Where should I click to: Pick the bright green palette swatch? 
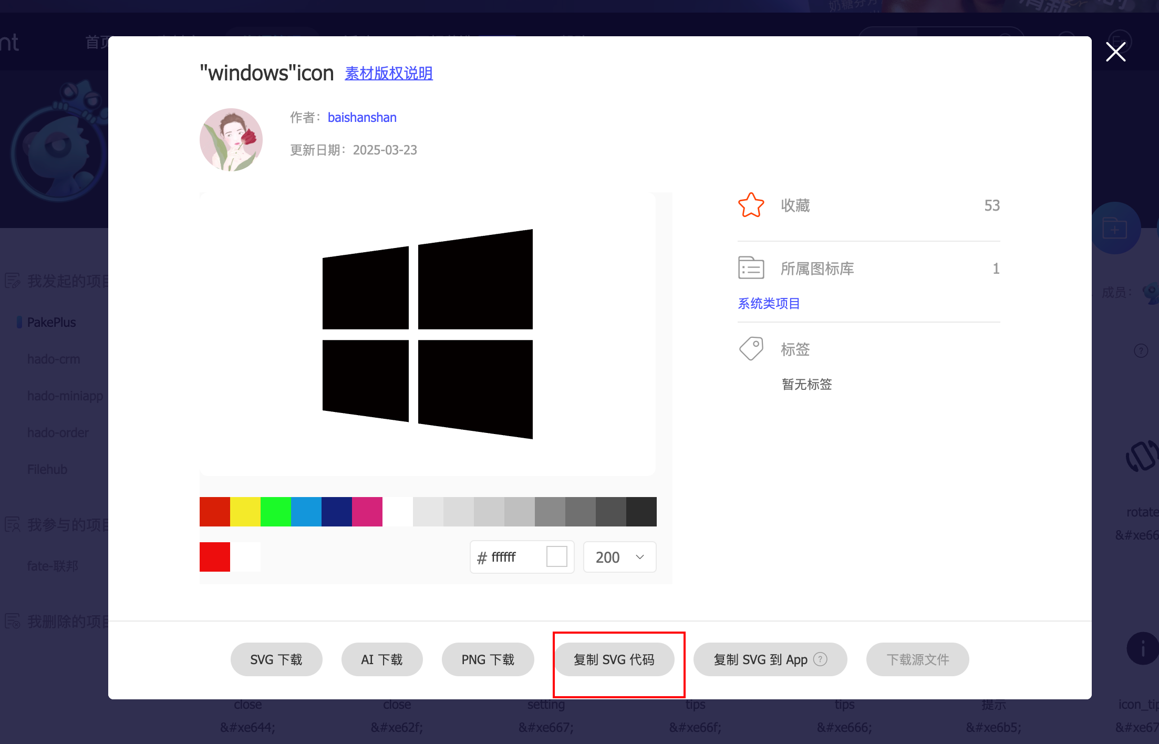[x=275, y=512]
